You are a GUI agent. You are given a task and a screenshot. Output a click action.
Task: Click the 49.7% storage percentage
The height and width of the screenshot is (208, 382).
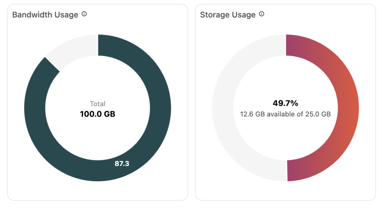285,103
